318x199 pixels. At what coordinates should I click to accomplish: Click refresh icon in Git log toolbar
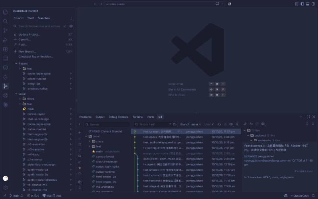coord(219,124)
